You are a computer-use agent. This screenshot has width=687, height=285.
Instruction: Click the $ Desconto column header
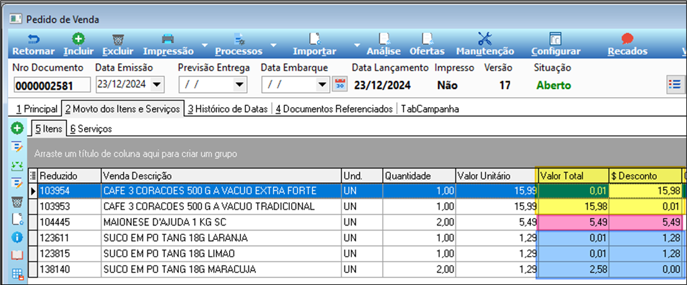pyautogui.click(x=645, y=176)
